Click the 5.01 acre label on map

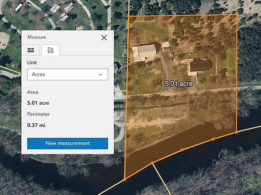[179, 84]
